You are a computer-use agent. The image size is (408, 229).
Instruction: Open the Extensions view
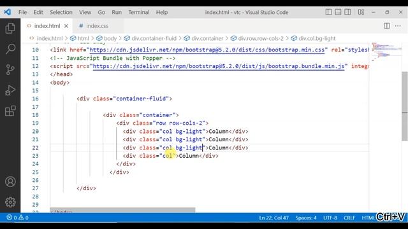pyautogui.click(x=10, y=111)
